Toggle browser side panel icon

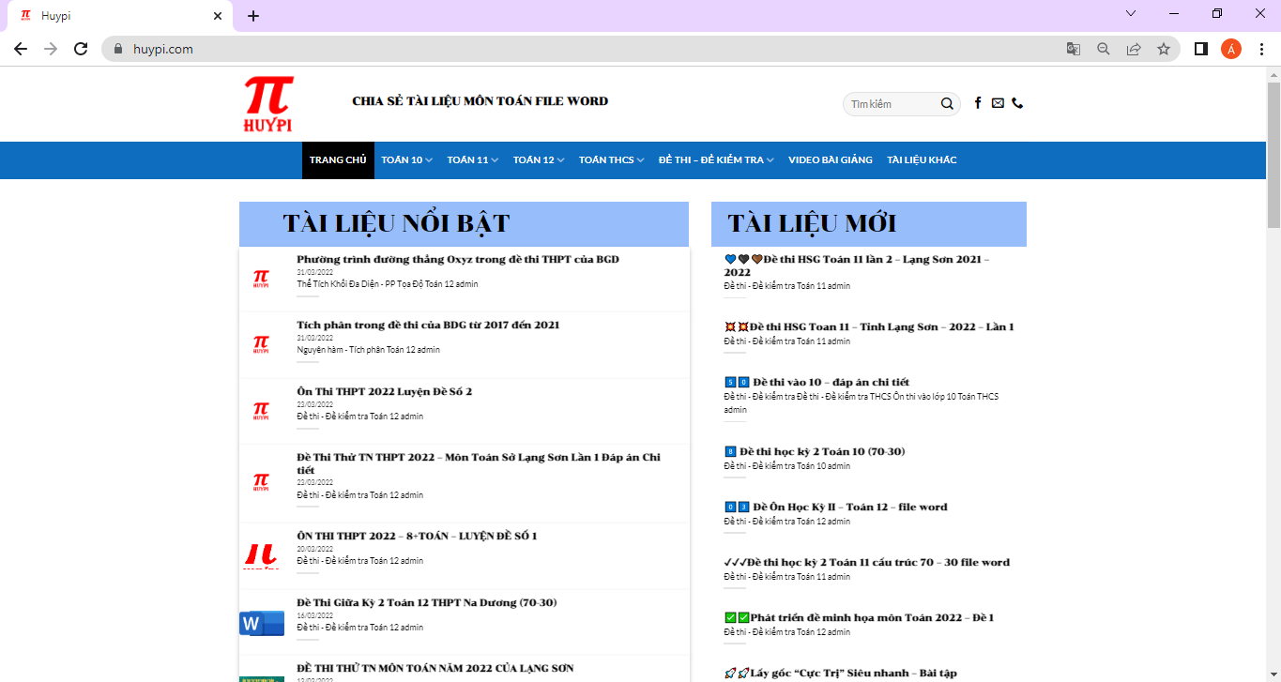pos(1200,49)
